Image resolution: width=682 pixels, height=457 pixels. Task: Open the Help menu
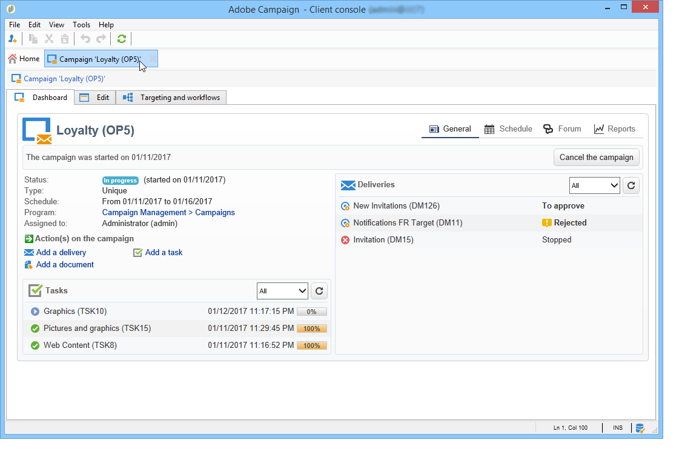click(x=106, y=25)
